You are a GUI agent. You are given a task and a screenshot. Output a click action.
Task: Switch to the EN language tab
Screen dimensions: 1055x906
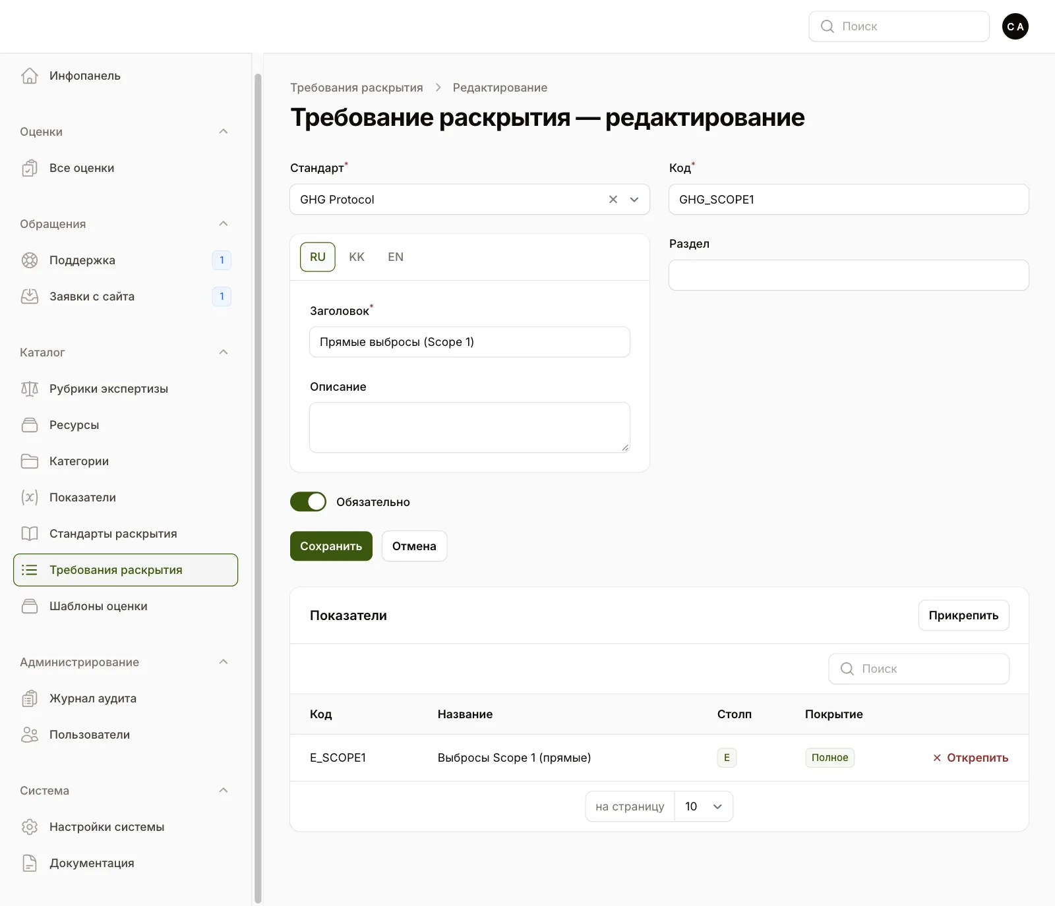[x=396, y=257]
